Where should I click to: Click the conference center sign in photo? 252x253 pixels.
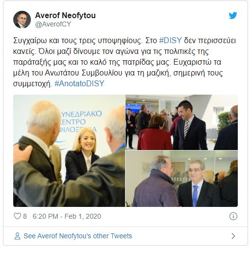tap(80, 122)
